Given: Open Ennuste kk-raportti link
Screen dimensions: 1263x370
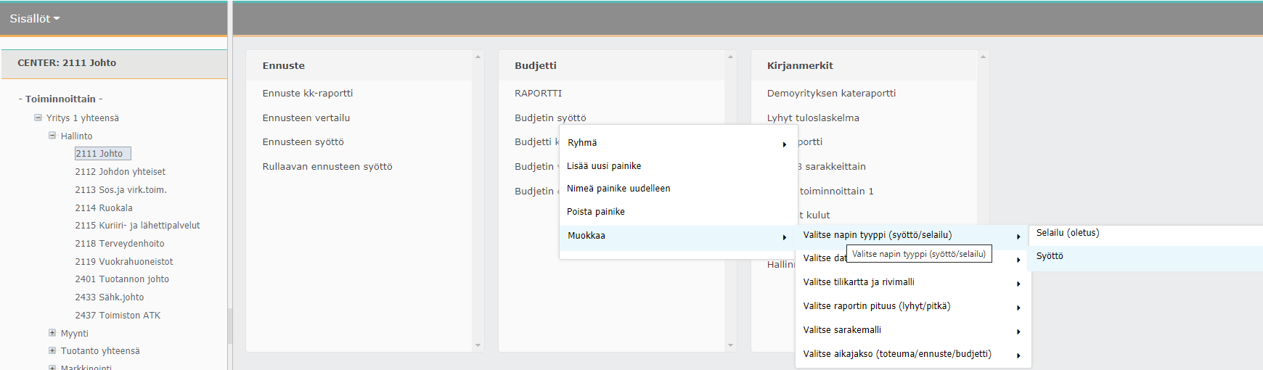Looking at the screenshot, I should [x=308, y=94].
